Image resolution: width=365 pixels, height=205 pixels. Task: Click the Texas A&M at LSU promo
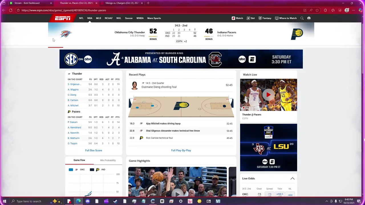(x=269, y=147)
